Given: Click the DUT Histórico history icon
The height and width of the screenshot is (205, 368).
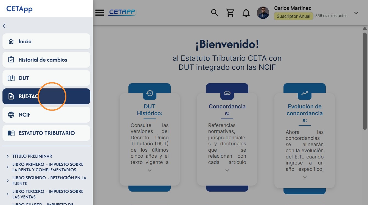Looking at the screenshot, I should coord(150,93).
